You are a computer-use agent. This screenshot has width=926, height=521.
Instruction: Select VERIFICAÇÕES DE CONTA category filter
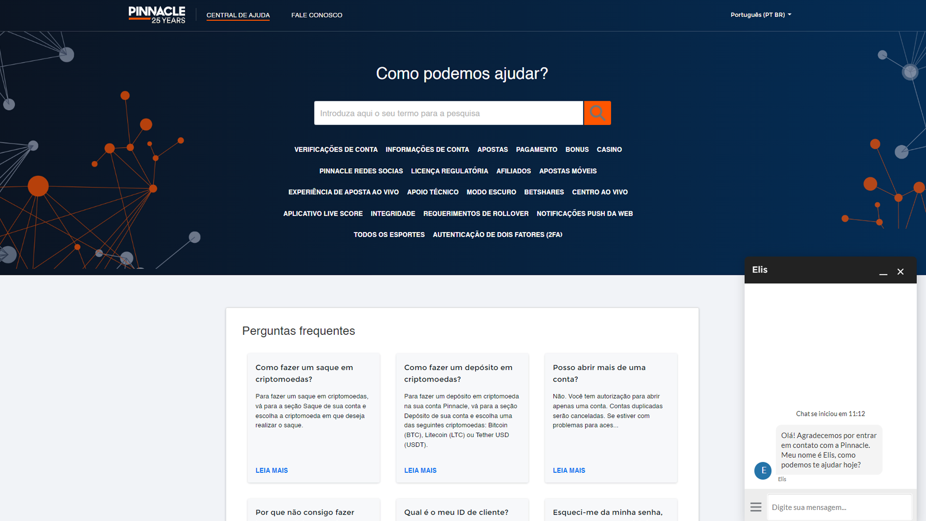pos(337,149)
